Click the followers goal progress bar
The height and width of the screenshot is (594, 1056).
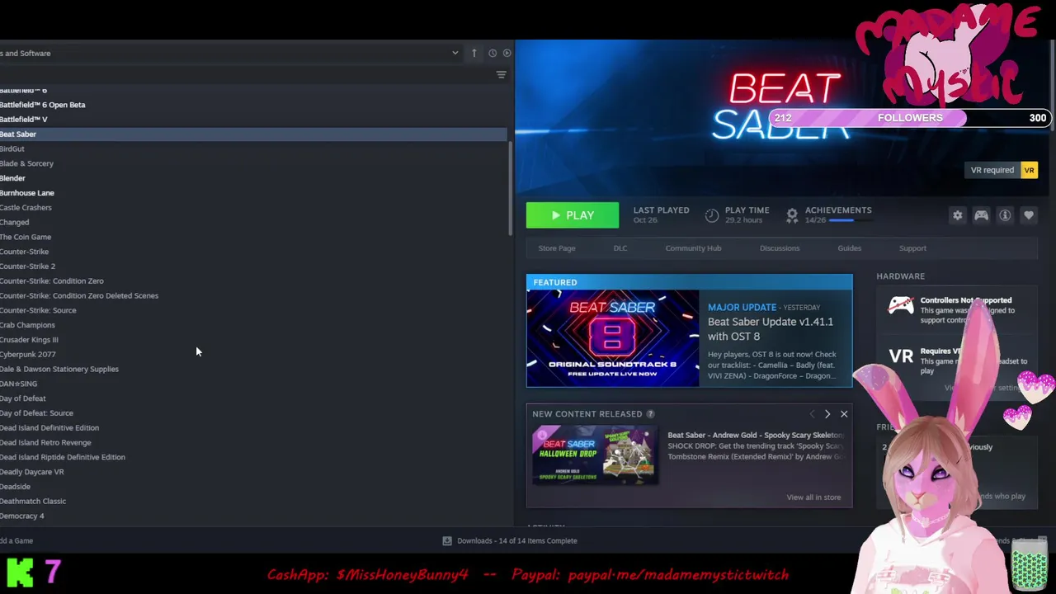click(x=910, y=118)
